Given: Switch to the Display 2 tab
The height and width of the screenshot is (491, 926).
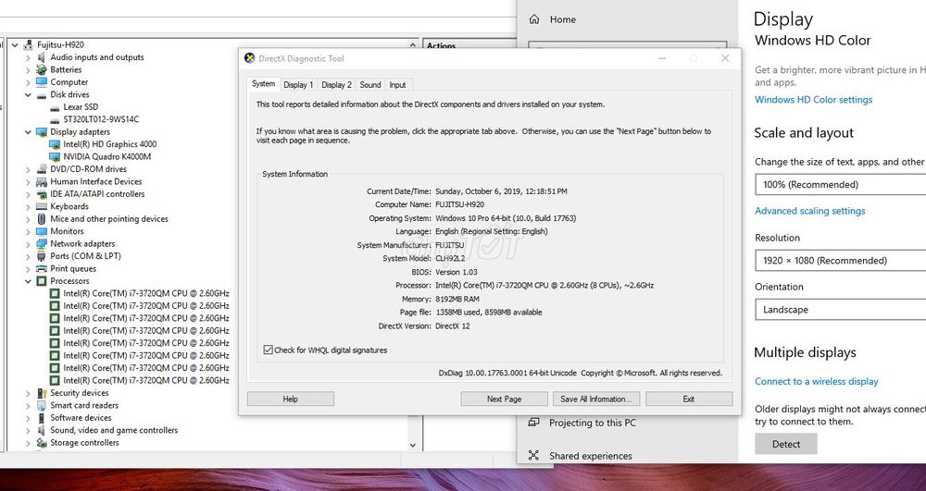Looking at the screenshot, I should pyautogui.click(x=337, y=85).
